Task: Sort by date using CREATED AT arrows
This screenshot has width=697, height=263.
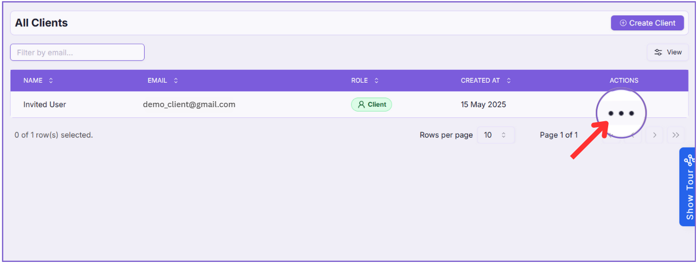Action: point(509,81)
